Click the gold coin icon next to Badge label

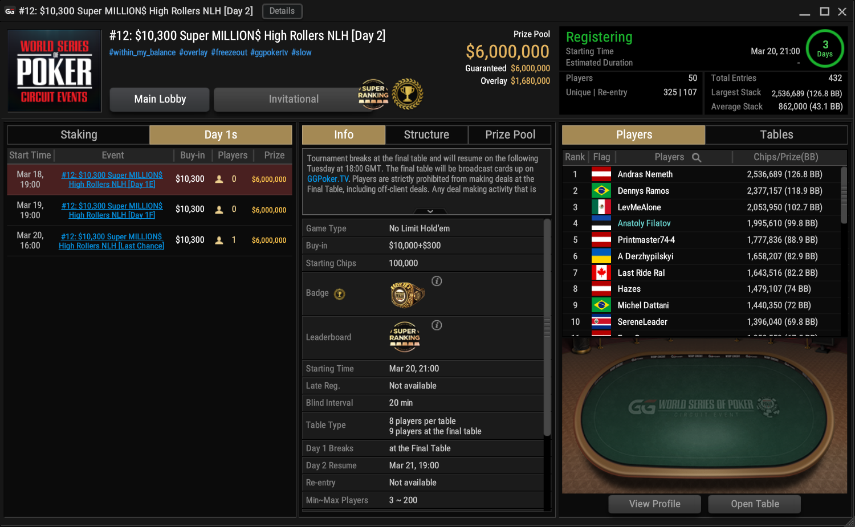tap(340, 294)
